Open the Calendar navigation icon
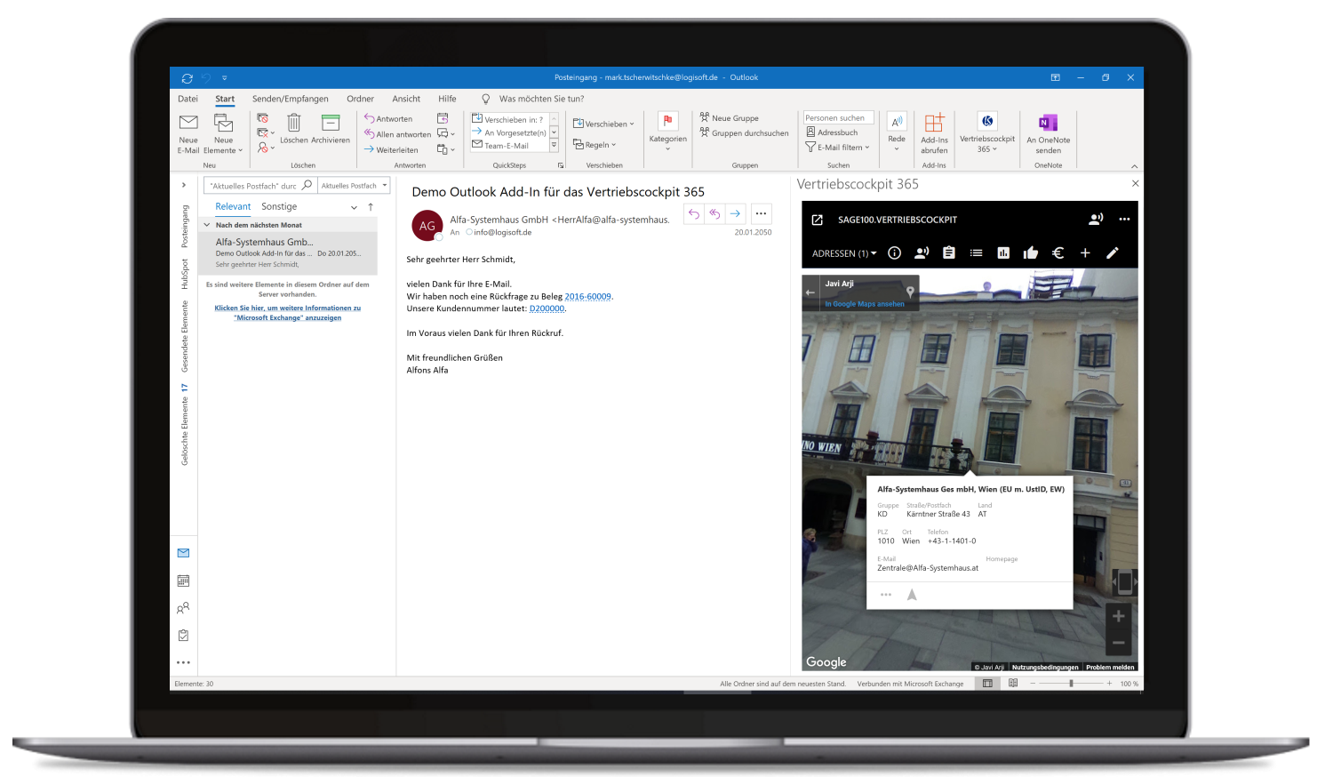The width and height of the screenshot is (1333, 777). pos(183,581)
